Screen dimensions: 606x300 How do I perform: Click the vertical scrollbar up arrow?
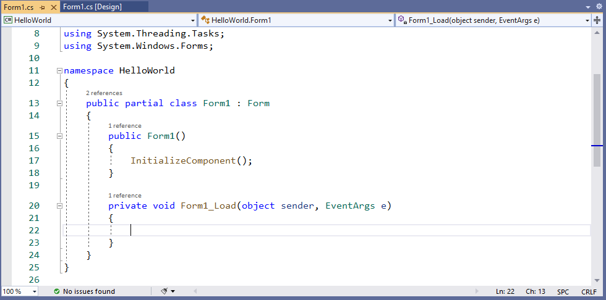(x=597, y=33)
